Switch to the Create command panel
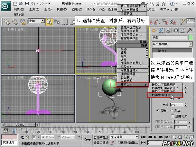Image resolution: width=196 pixels, height=147 pixels. coord(154,31)
